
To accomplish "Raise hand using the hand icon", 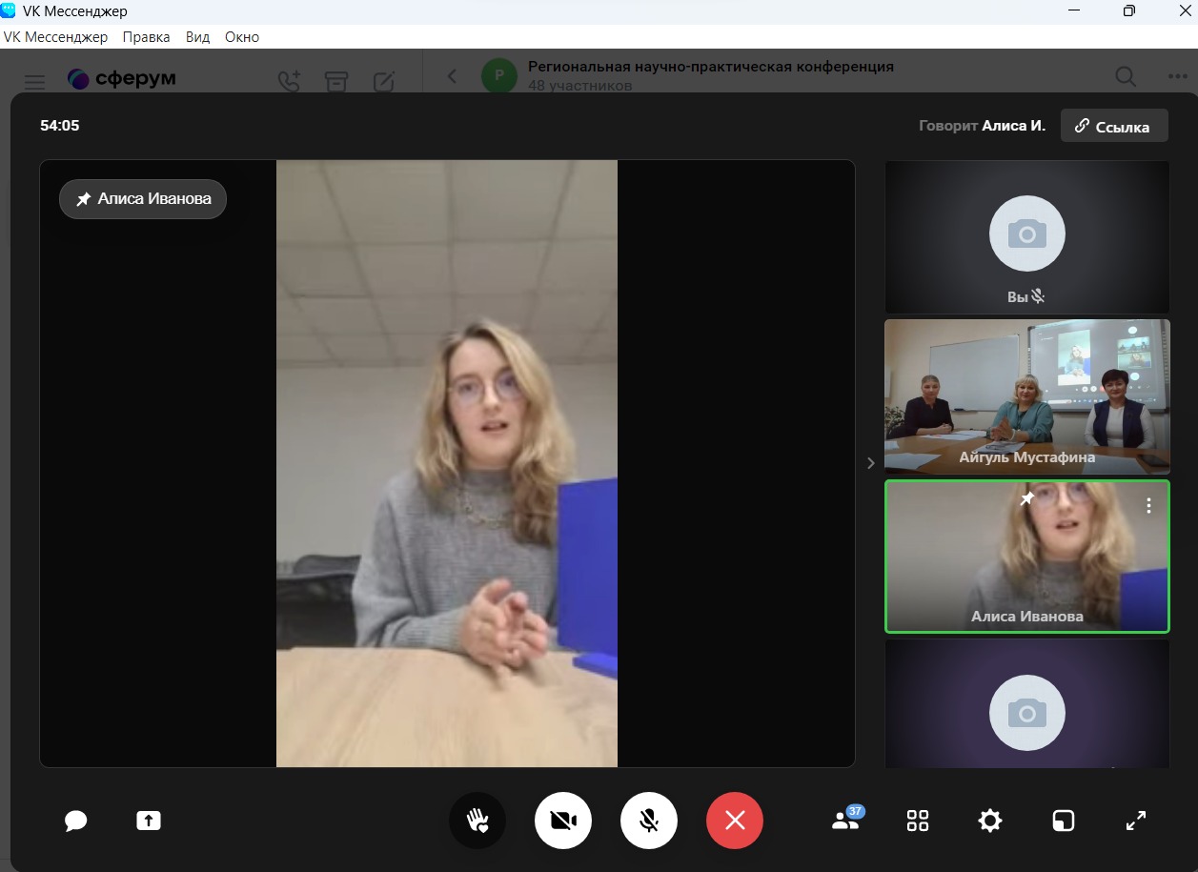I will click(477, 821).
